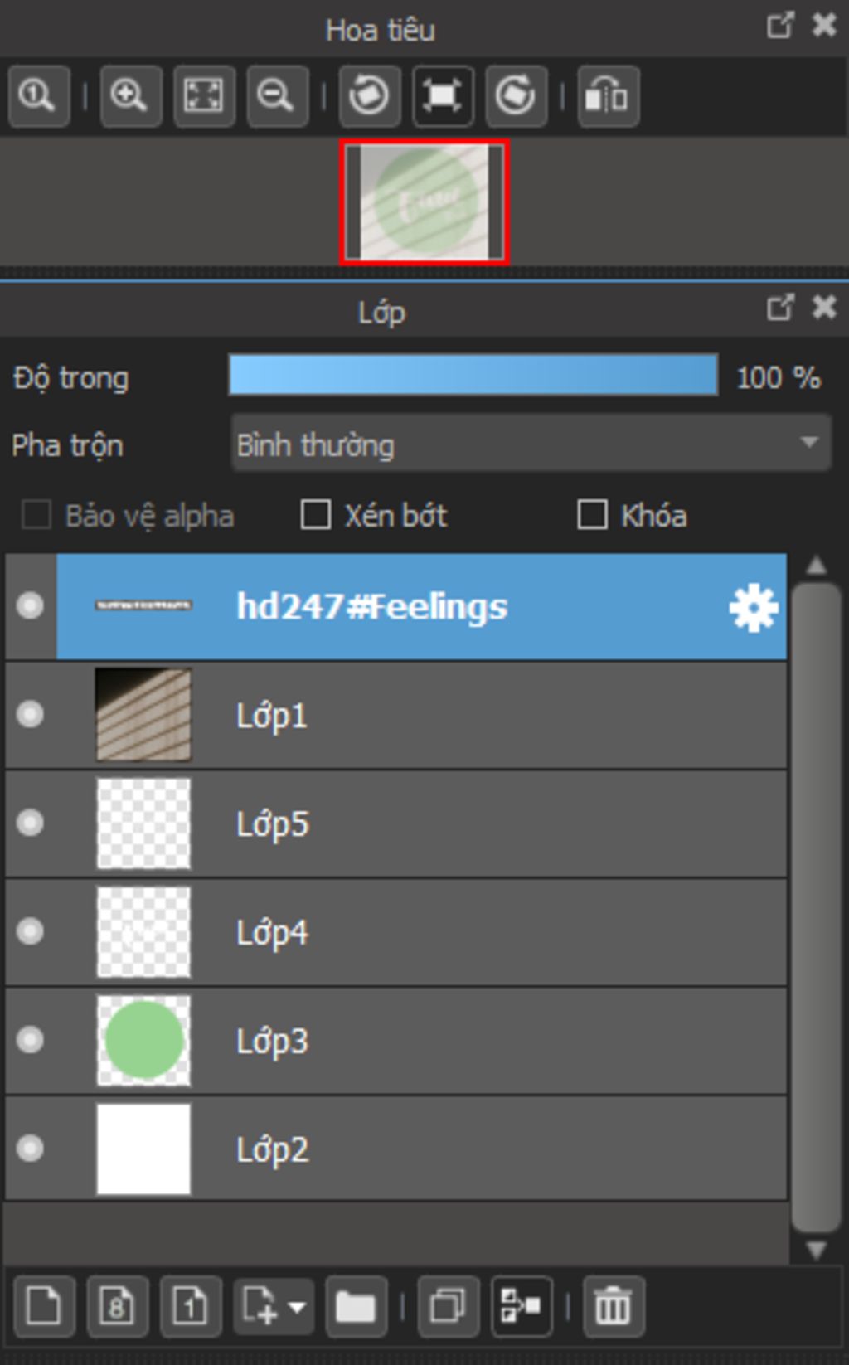This screenshot has height=1365, width=849.
Task: Select the Lớp5 layer
Action: (395, 823)
